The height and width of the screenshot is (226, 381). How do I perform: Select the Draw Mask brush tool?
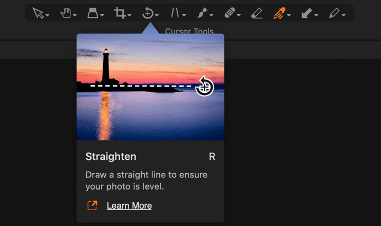(x=202, y=13)
